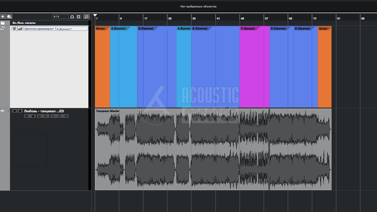Click the folder icon of Вх./Вых. каналы
The width and height of the screenshot is (377, 212).
point(3,23)
